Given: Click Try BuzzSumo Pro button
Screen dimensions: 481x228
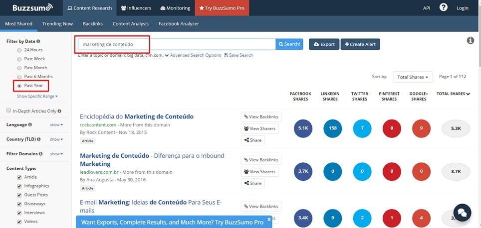Looking at the screenshot, I should click(222, 8).
